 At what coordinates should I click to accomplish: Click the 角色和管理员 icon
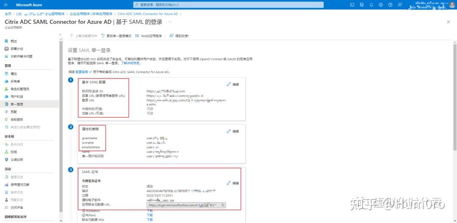click(6, 89)
